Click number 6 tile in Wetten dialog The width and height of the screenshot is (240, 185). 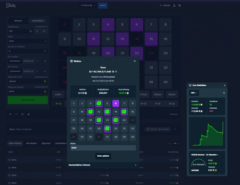pyautogui.click(x=116, y=104)
